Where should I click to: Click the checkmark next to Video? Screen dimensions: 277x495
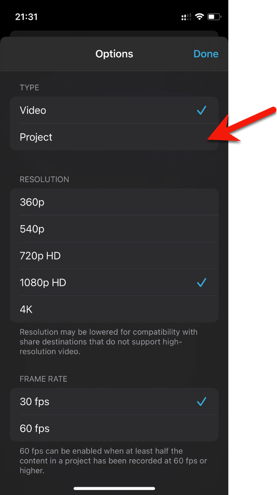pos(201,110)
